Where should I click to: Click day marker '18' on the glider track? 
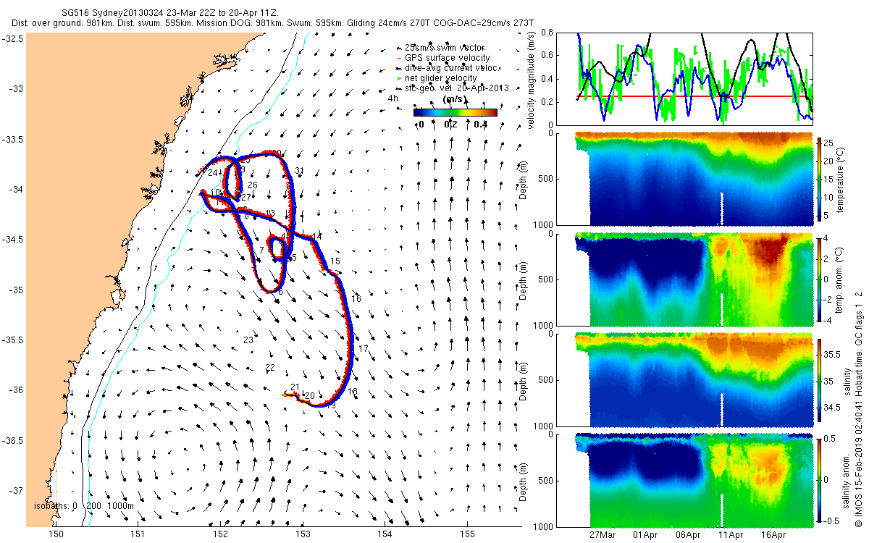coord(353,392)
